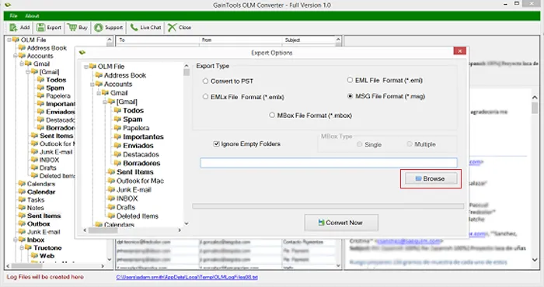Choose EMLx File Format option

click(x=205, y=97)
